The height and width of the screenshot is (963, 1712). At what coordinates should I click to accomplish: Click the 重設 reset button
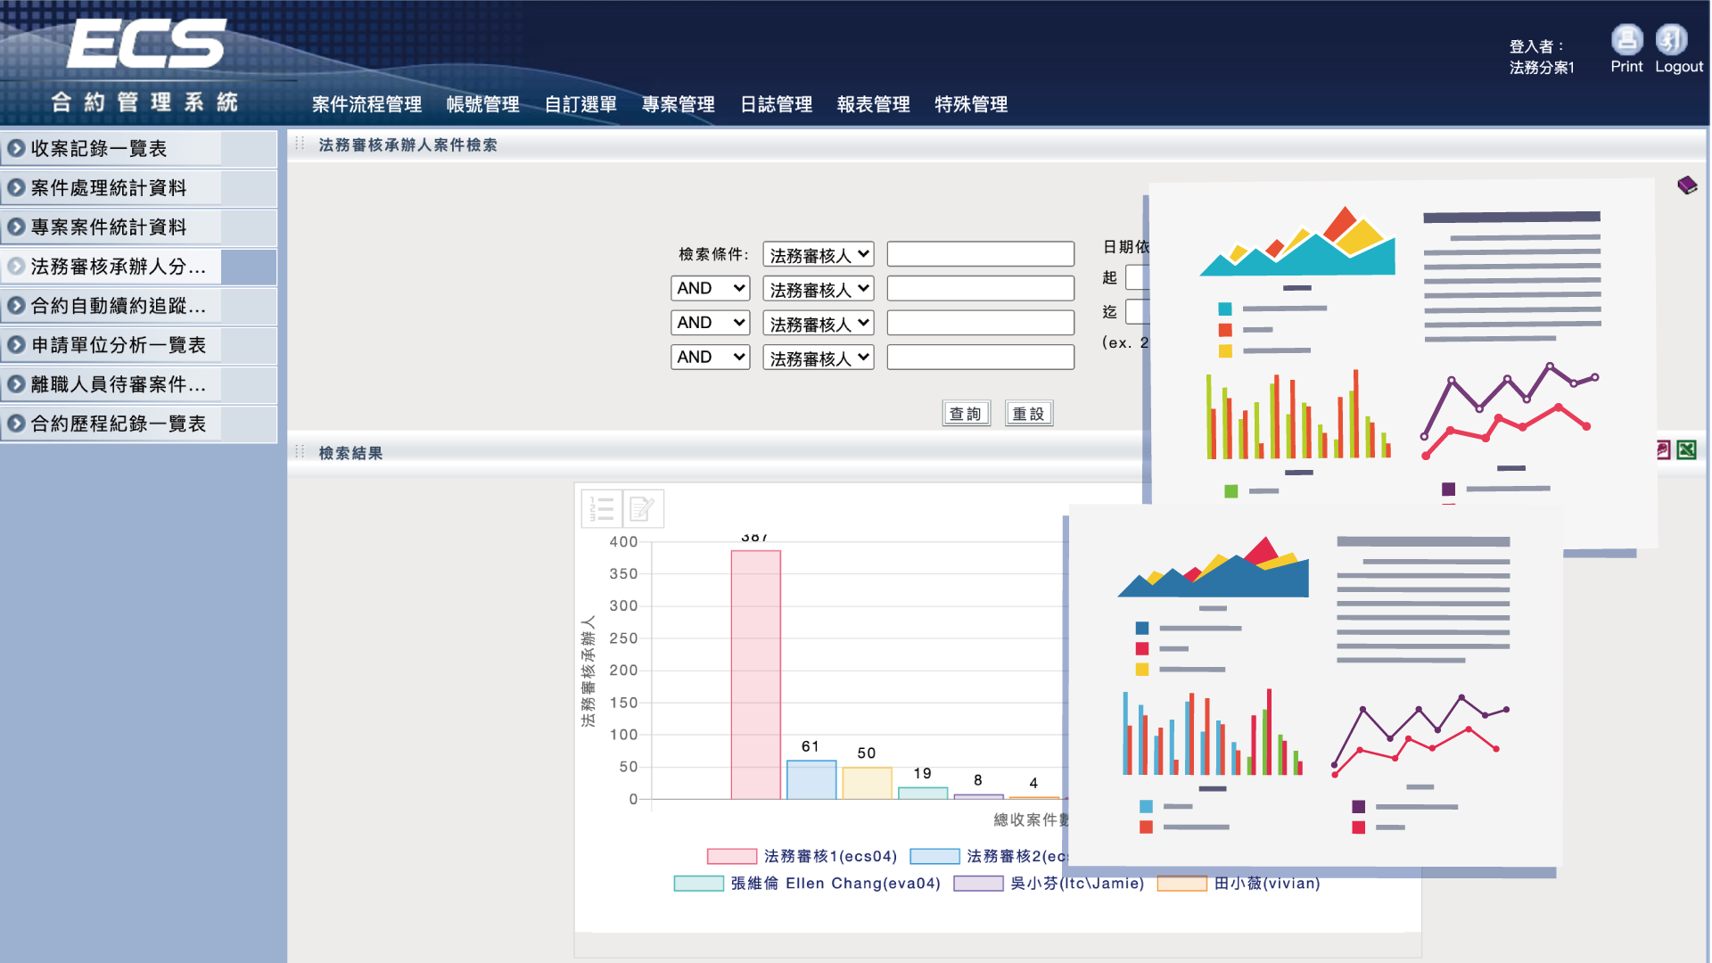coord(1025,413)
